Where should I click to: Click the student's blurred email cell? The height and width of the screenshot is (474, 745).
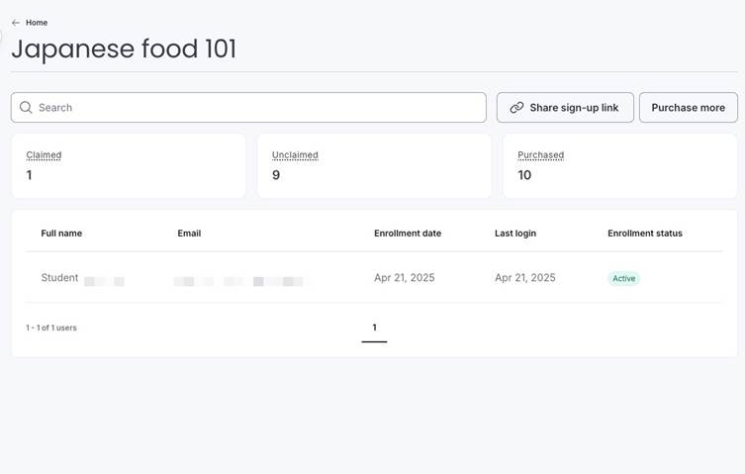point(238,281)
